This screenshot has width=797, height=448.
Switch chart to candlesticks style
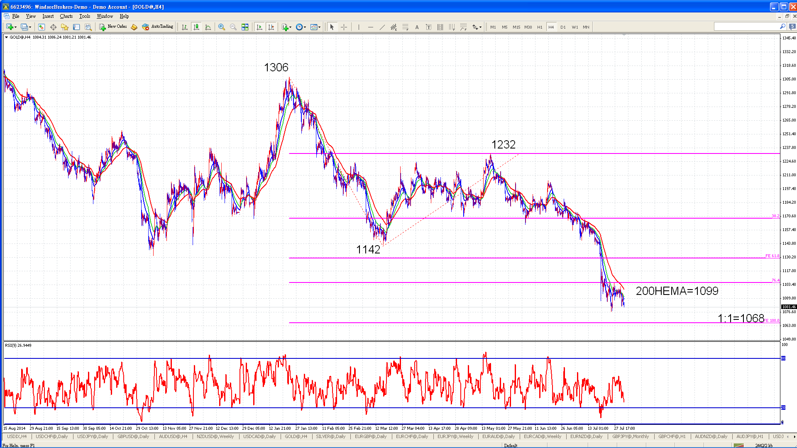click(196, 27)
